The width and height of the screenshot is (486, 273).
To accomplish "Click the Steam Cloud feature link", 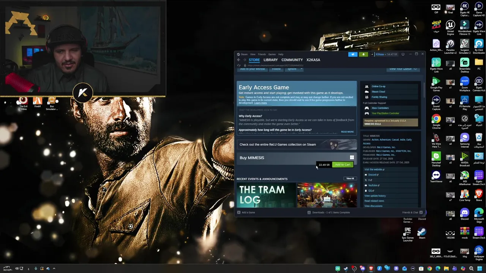I will click(378, 92).
